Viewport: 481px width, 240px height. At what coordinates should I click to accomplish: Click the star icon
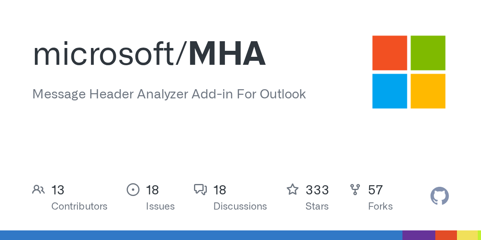click(x=293, y=190)
